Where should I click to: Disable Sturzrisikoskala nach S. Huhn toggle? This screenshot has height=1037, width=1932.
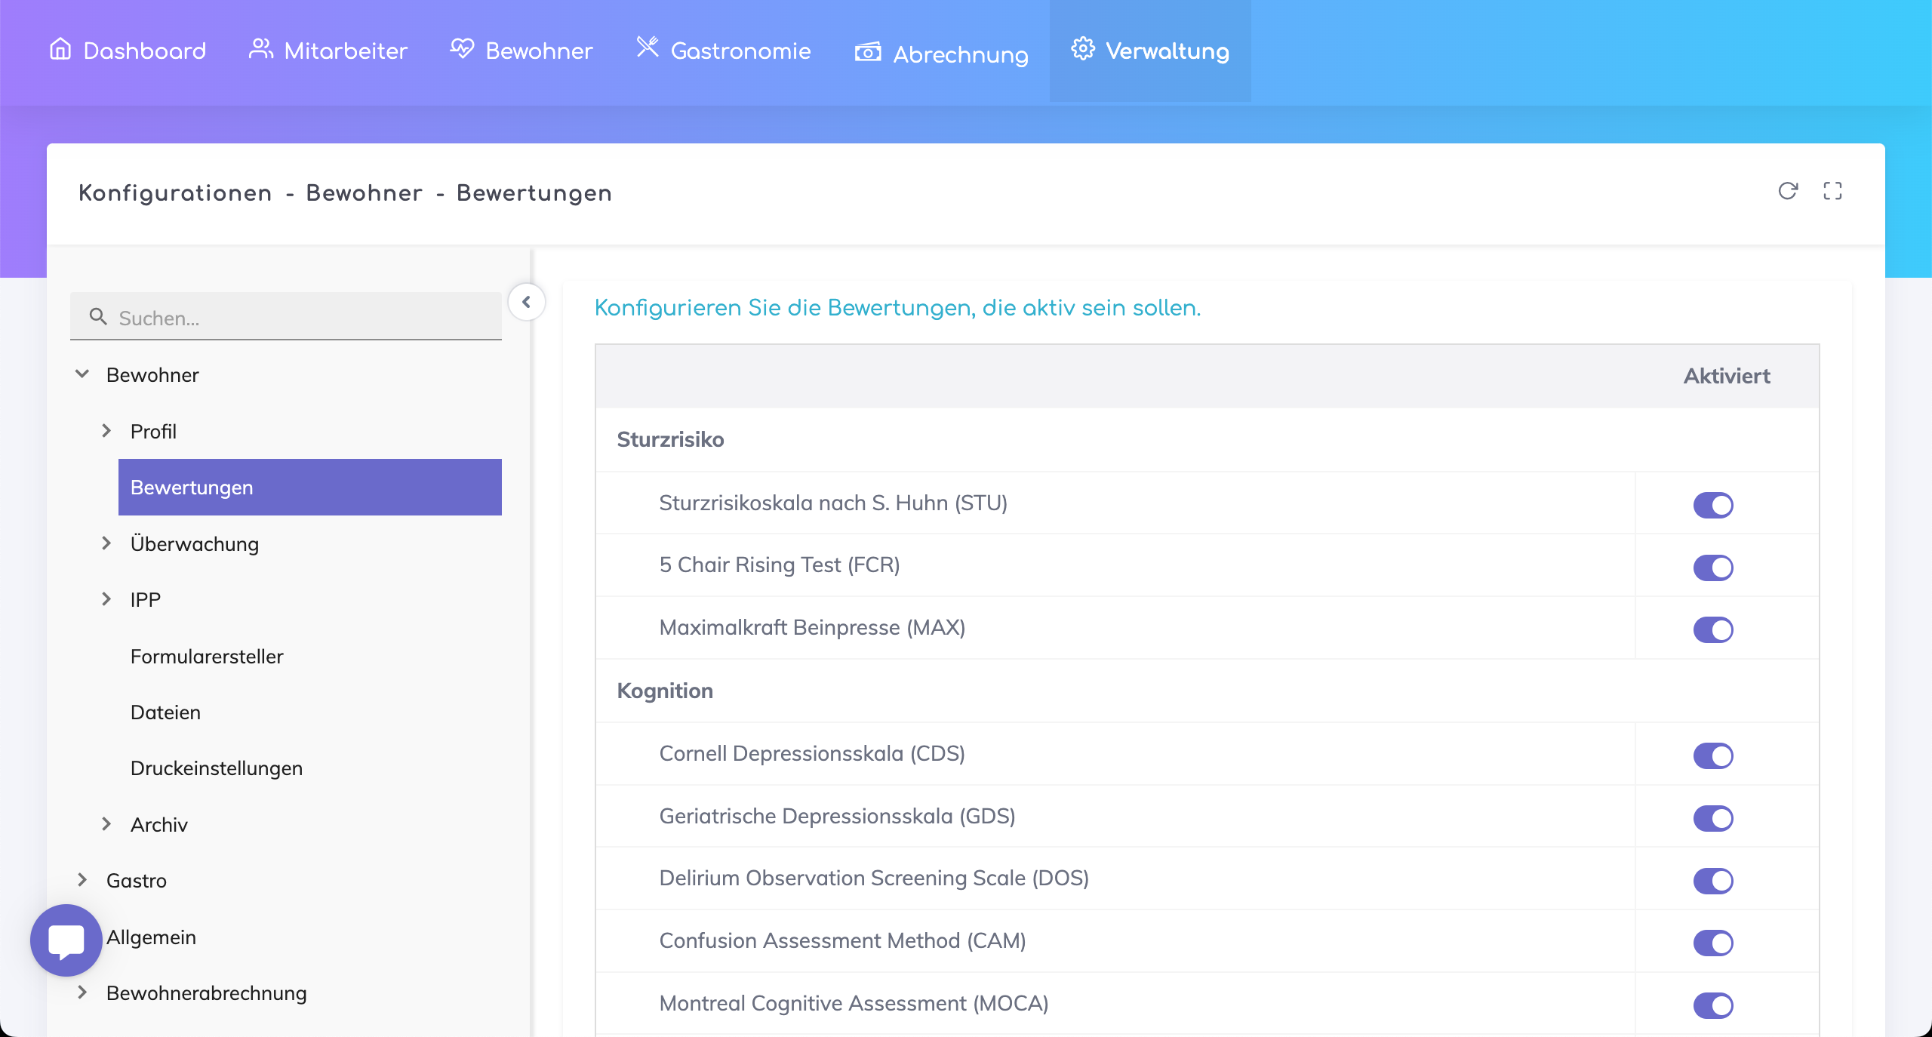[1713, 505]
